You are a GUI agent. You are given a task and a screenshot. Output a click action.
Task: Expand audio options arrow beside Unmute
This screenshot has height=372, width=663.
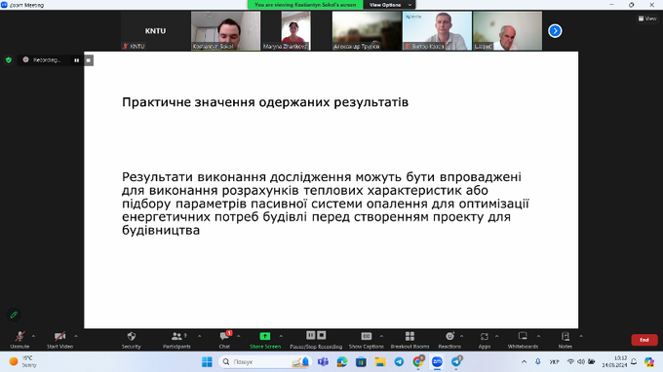[33, 337]
